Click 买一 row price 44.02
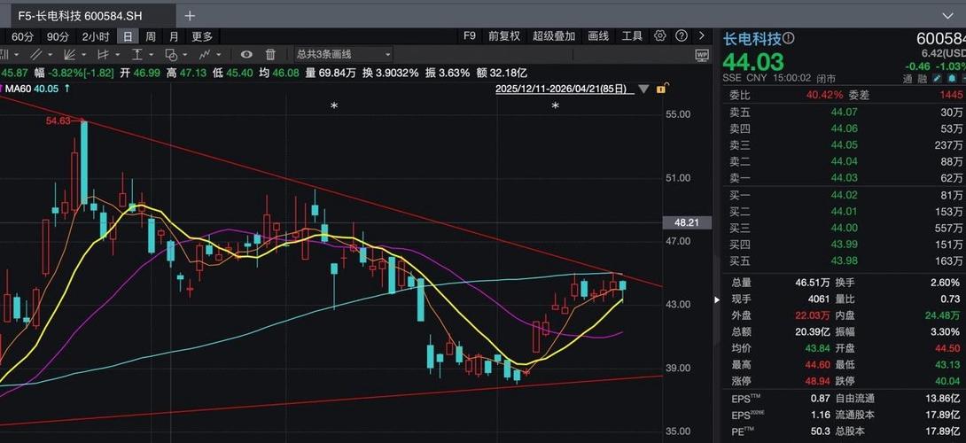 (x=844, y=195)
